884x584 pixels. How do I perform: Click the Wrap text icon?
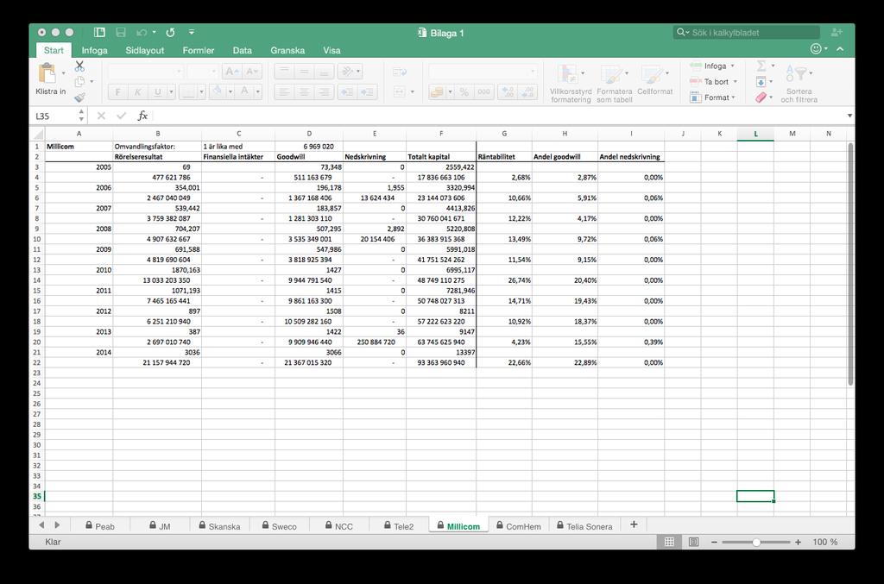coord(400,72)
